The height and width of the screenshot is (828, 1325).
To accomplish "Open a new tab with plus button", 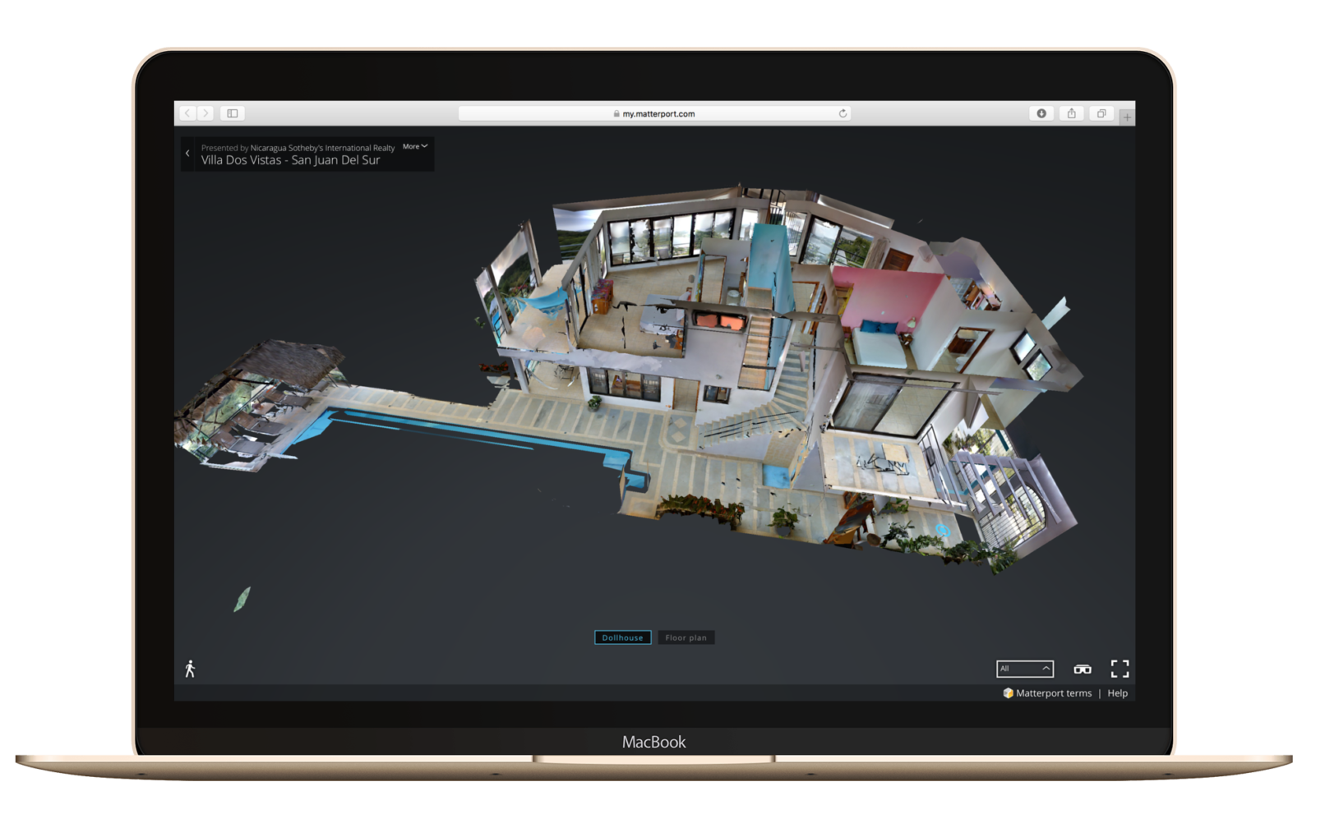I will coord(1127,117).
